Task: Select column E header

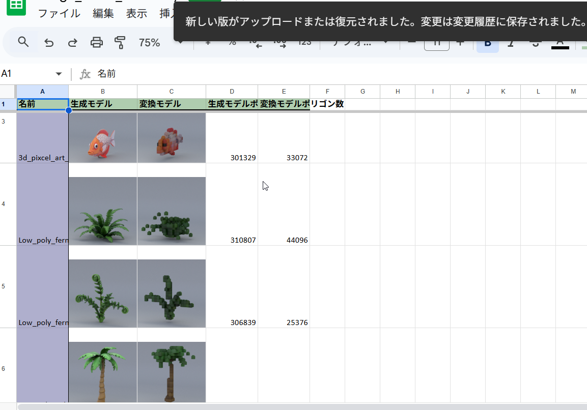Action: [284, 91]
